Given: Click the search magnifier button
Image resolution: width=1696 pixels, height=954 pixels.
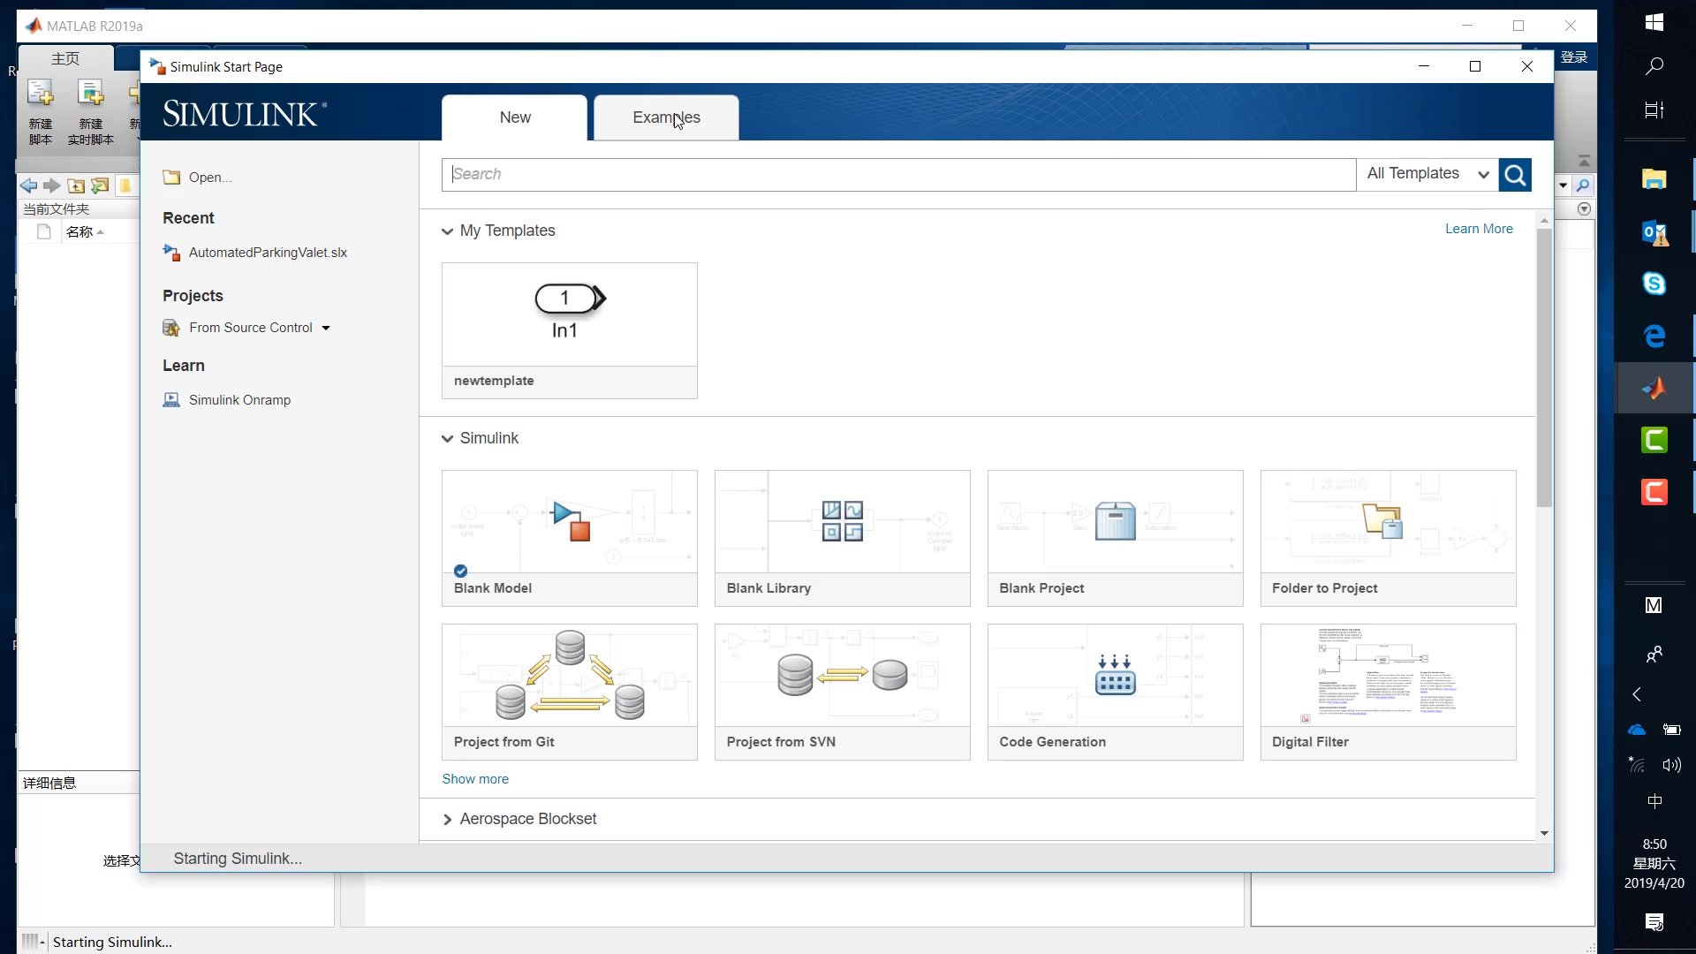Looking at the screenshot, I should 1515,175.
